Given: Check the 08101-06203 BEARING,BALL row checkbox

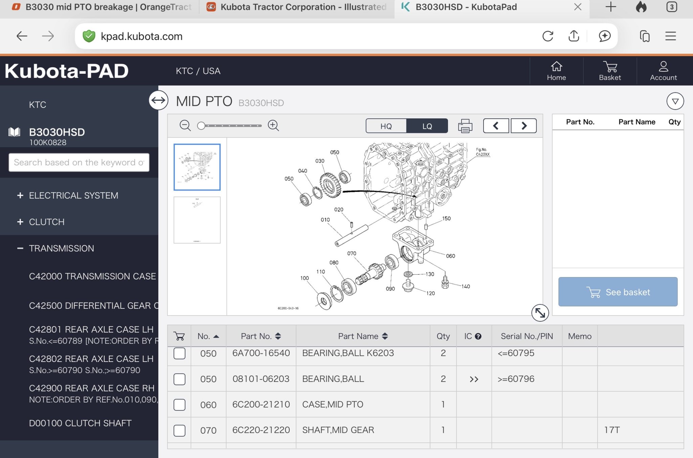Looking at the screenshot, I should coord(179,379).
